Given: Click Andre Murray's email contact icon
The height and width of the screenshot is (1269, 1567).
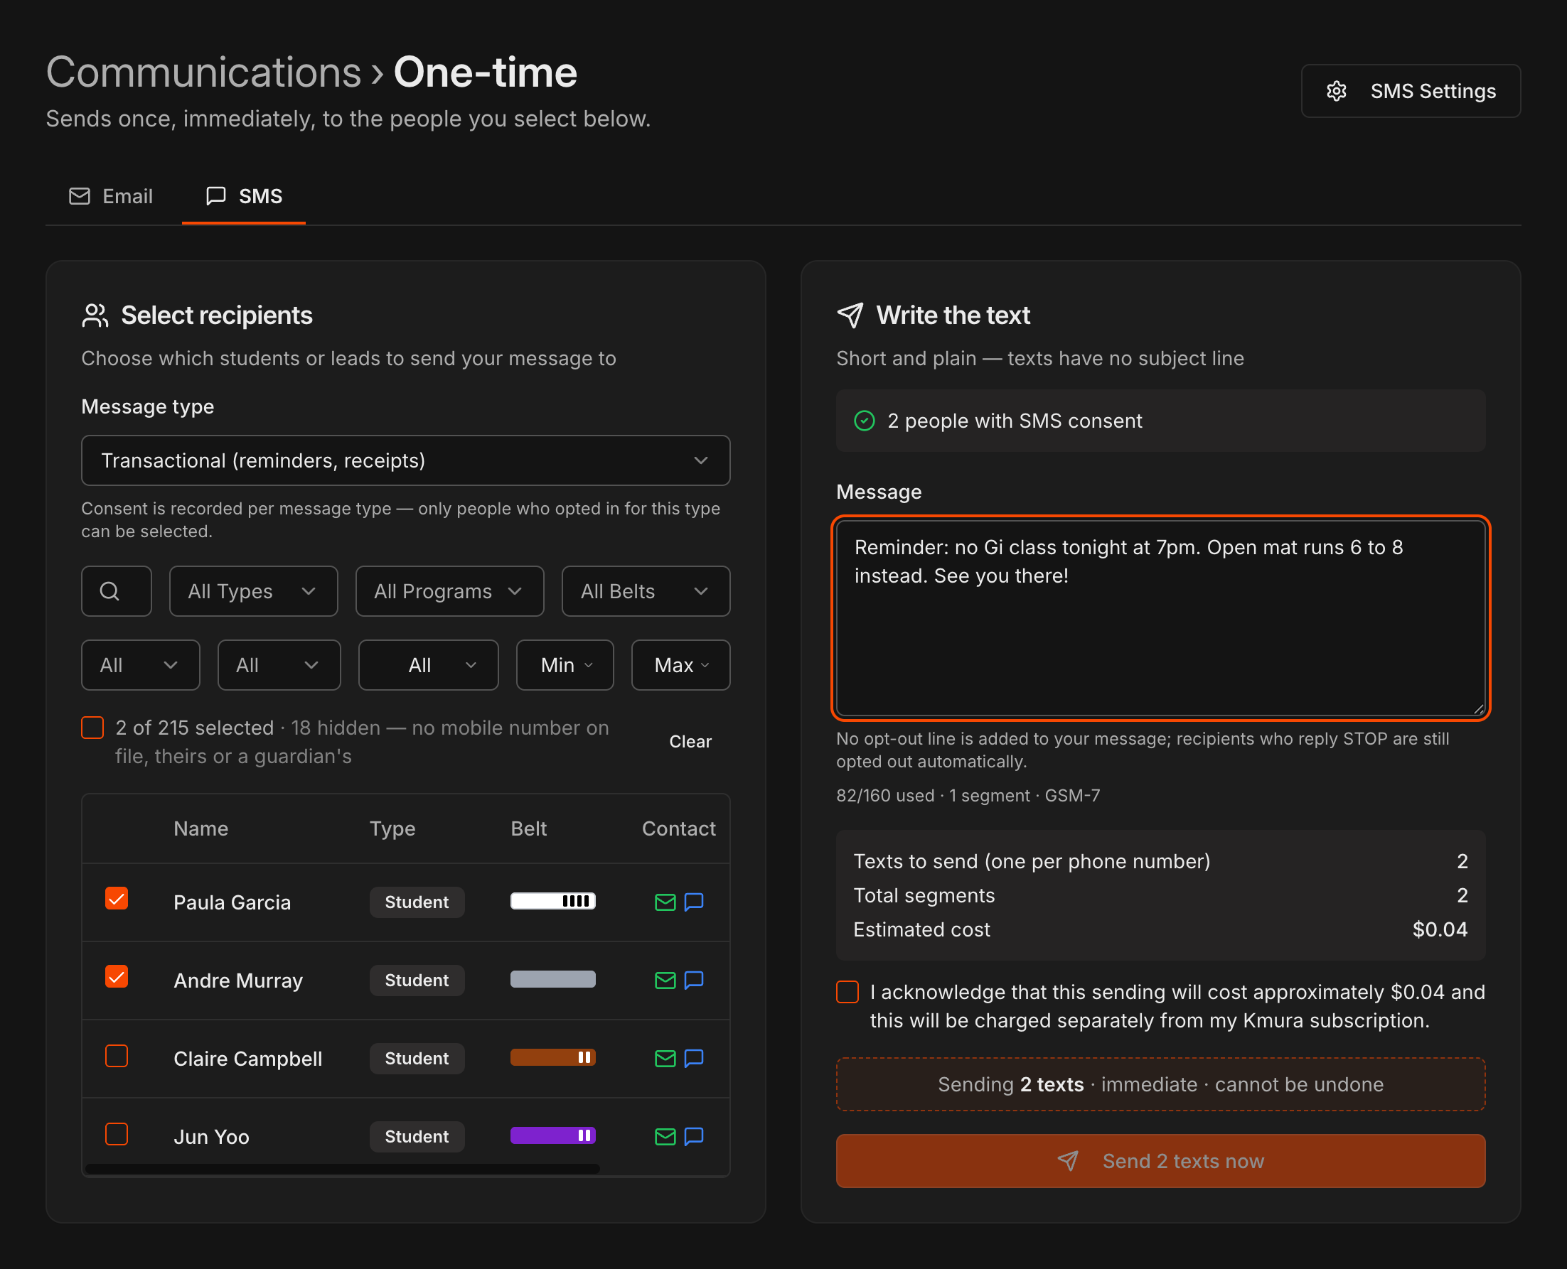Looking at the screenshot, I should [x=665, y=981].
